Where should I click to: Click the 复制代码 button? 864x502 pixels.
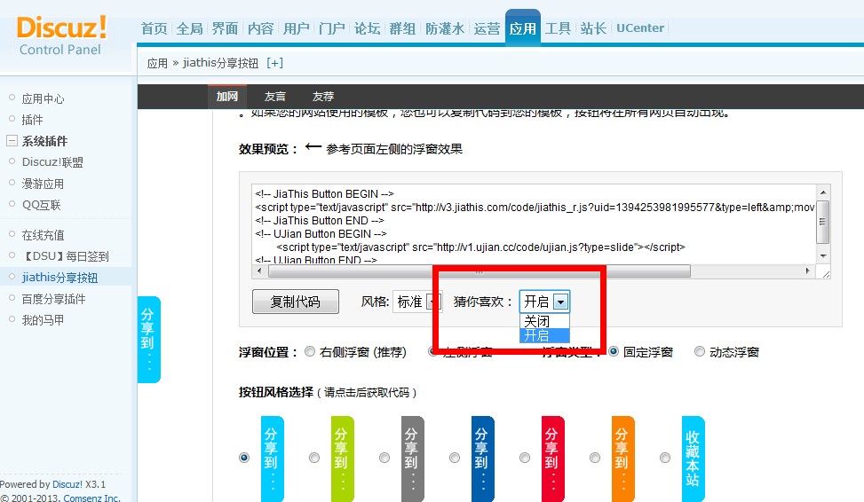point(296,302)
